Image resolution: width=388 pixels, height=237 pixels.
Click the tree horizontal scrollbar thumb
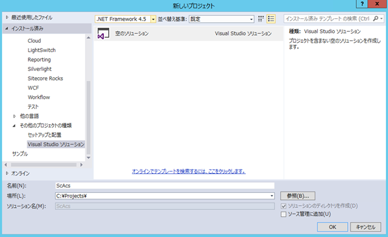tap(43, 165)
